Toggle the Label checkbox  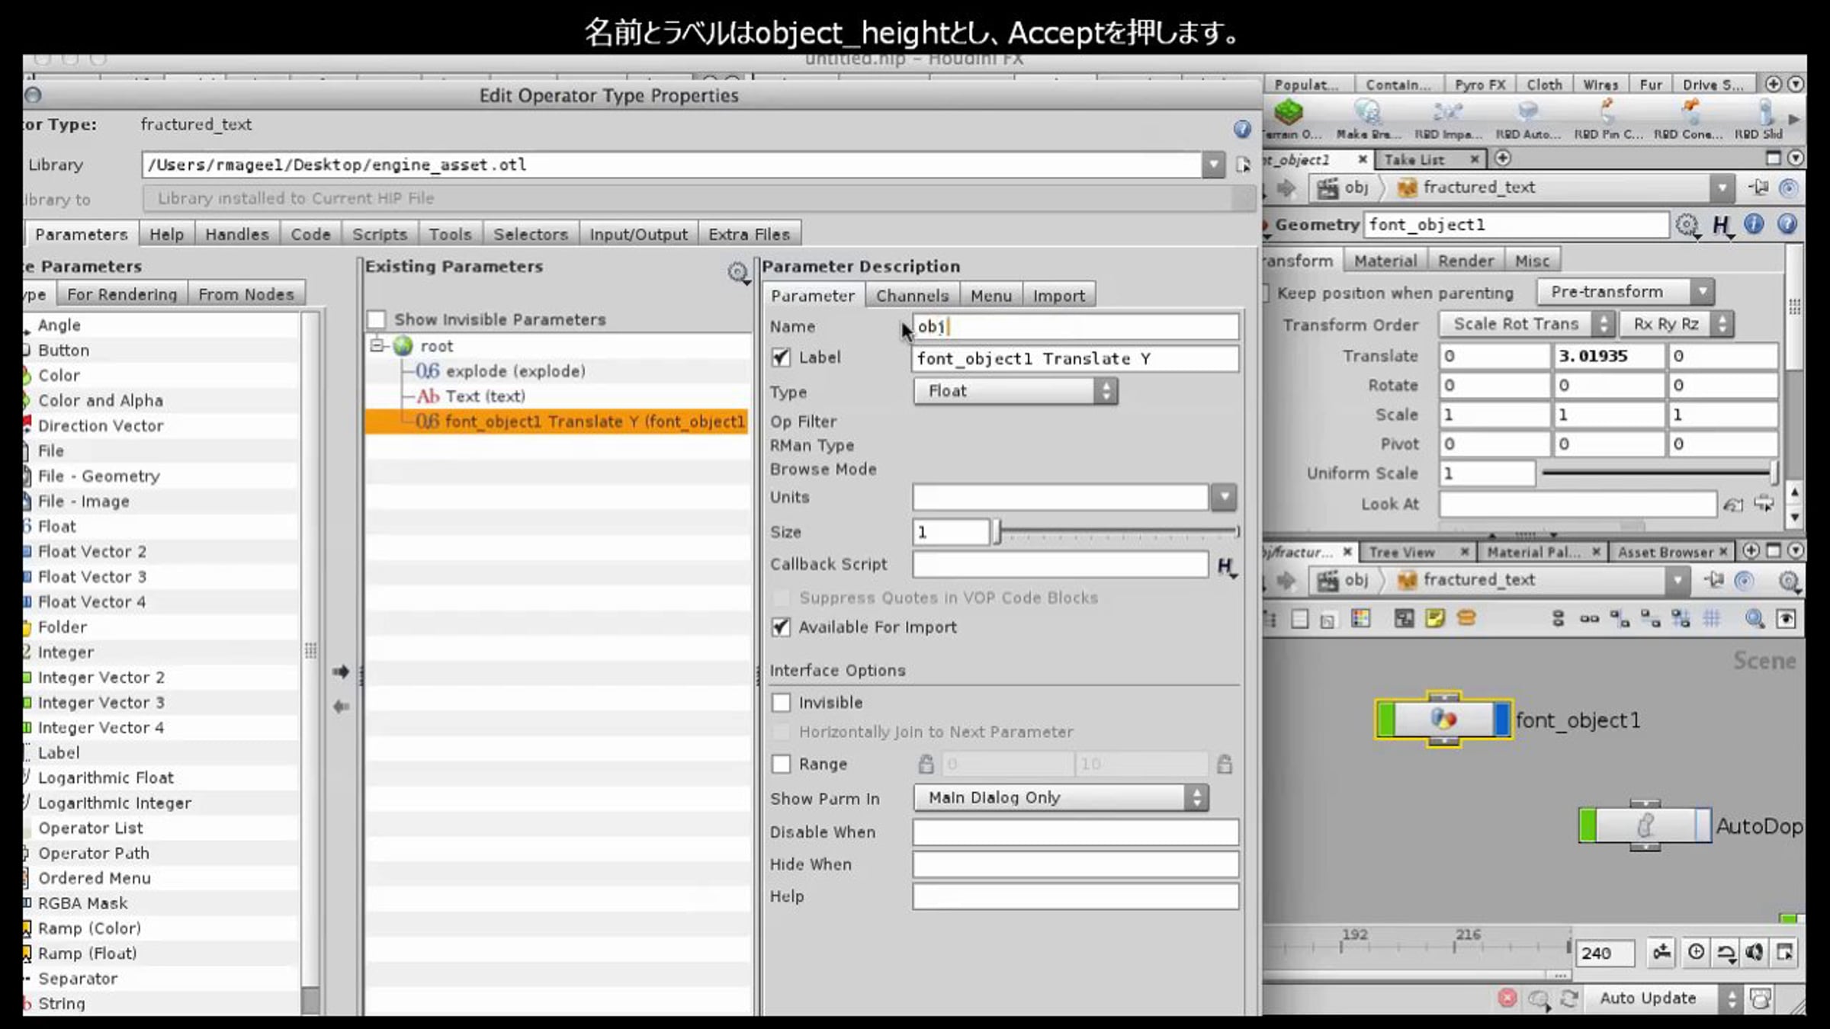tap(781, 357)
